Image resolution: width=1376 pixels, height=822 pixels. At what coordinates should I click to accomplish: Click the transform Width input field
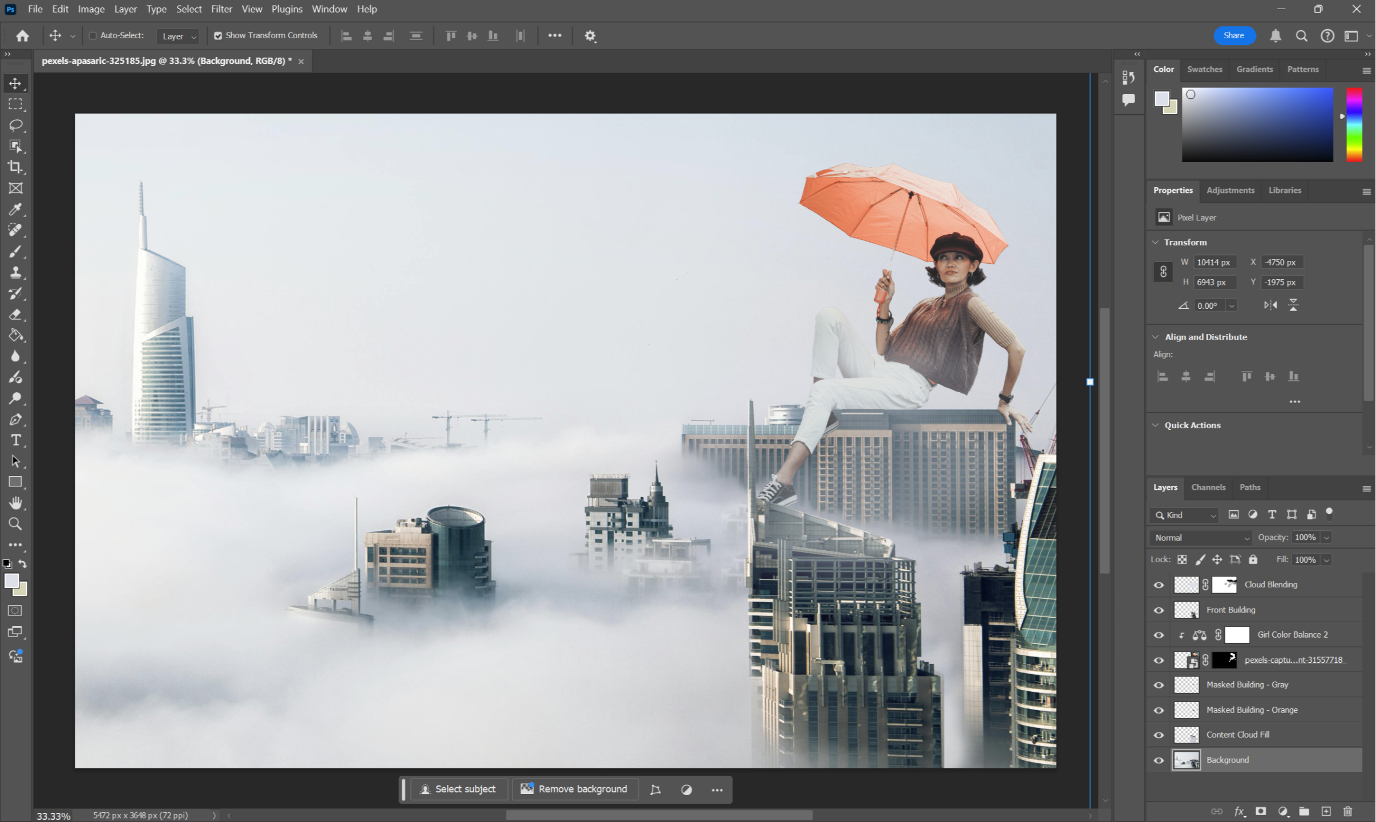tap(1214, 263)
